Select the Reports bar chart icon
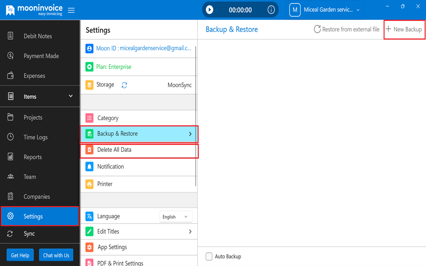The width and height of the screenshot is (426, 266). [x=10, y=157]
